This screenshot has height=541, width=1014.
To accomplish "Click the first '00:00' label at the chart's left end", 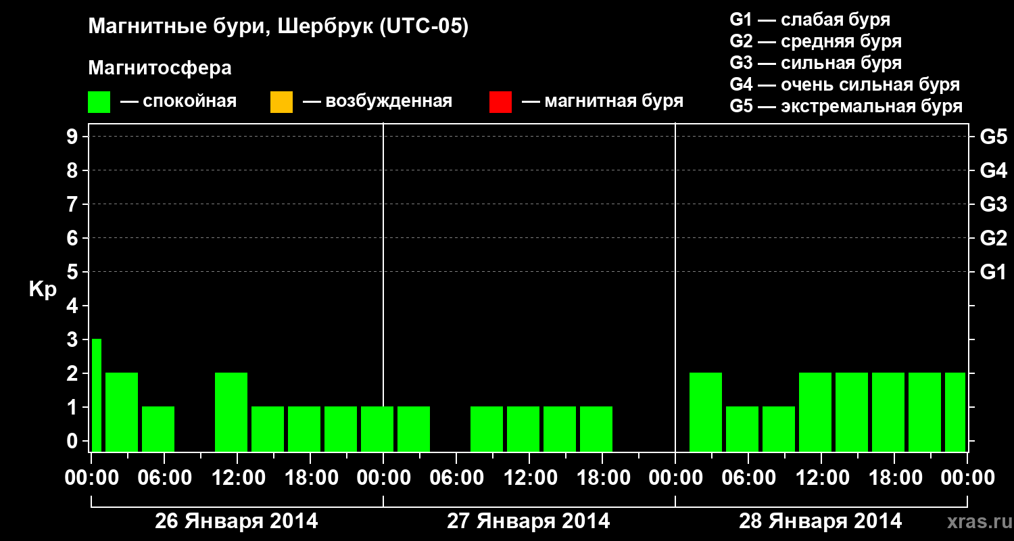I will pyautogui.click(x=91, y=478).
